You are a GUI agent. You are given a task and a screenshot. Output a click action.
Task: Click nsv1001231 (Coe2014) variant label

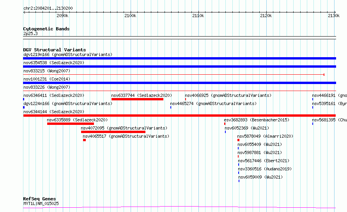(x=47, y=79)
